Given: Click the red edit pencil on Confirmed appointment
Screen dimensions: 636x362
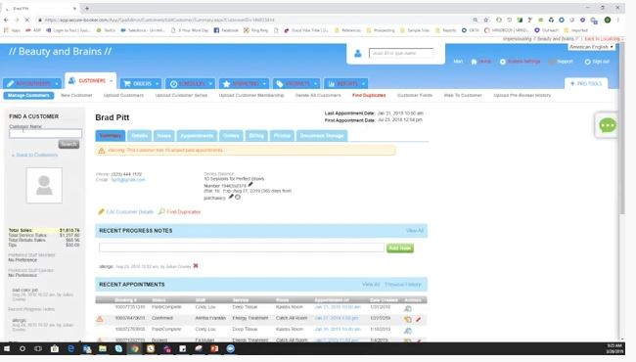Looking at the screenshot, I should (418, 319).
